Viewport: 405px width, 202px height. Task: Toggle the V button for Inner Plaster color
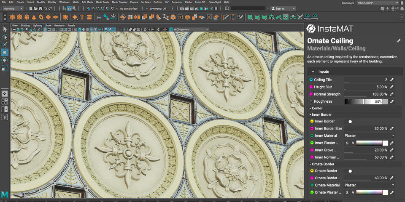353,143
